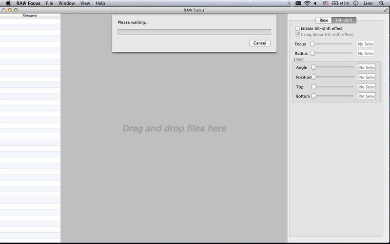Toggle full screen with window arrows icon
This screenshot has width=390, height=244.
(386, 10)
